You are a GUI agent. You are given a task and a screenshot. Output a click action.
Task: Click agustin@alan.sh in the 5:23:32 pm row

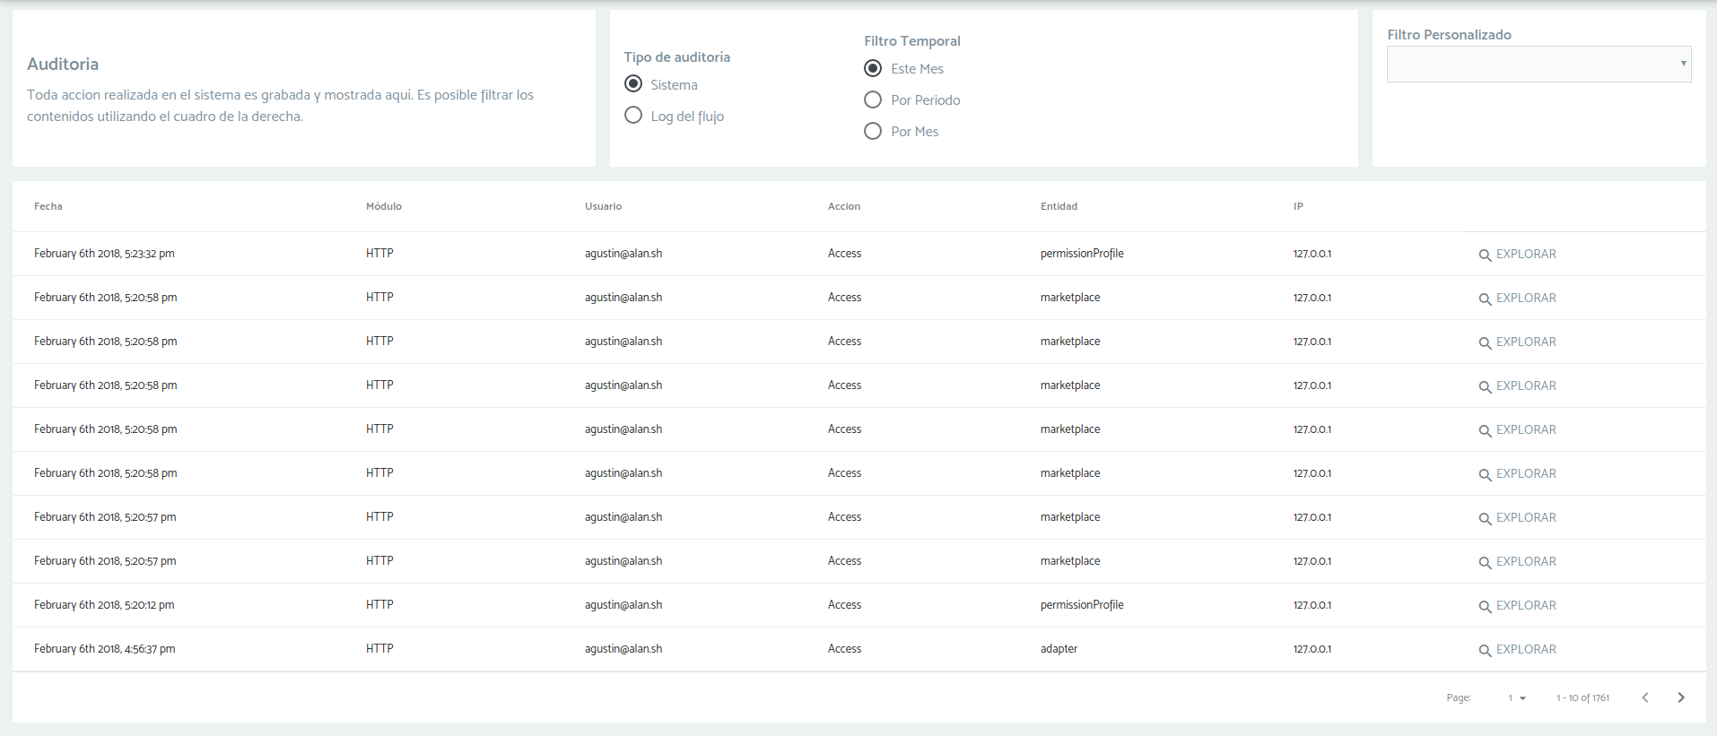(623, 254)
